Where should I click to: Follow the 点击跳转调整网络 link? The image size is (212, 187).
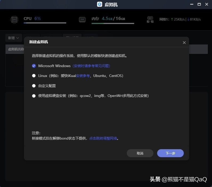point(103,138)
